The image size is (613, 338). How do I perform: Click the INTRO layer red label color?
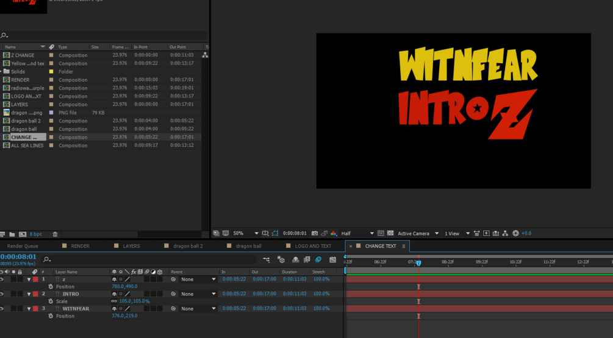(x=35, y=294)
